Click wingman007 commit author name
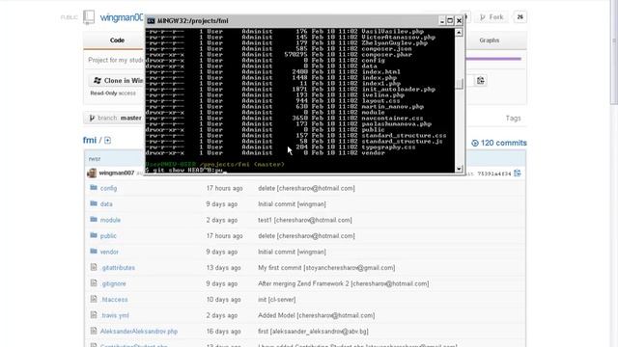This screenshot has height=347, width=618. point(117,173)
